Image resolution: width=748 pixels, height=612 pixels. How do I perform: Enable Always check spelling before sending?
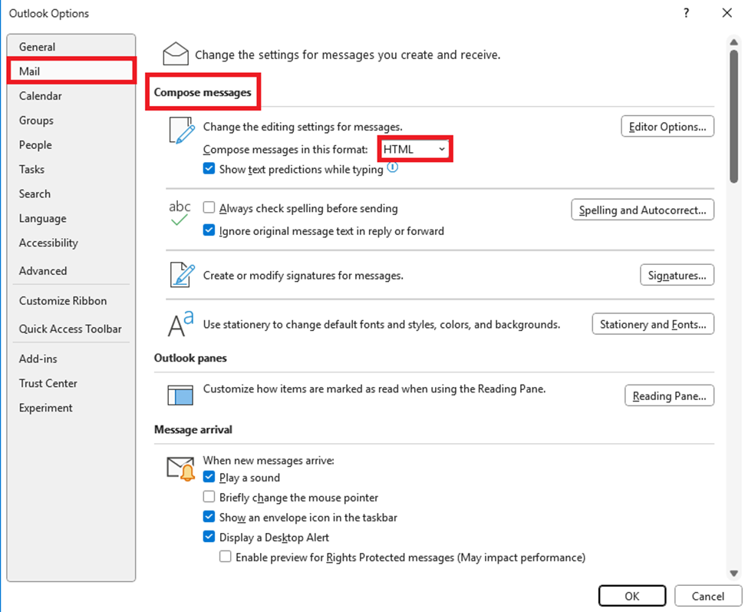(x=209, y=208)
